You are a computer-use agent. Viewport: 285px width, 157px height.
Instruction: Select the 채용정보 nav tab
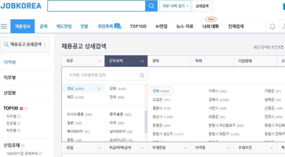tap(23, 26)
